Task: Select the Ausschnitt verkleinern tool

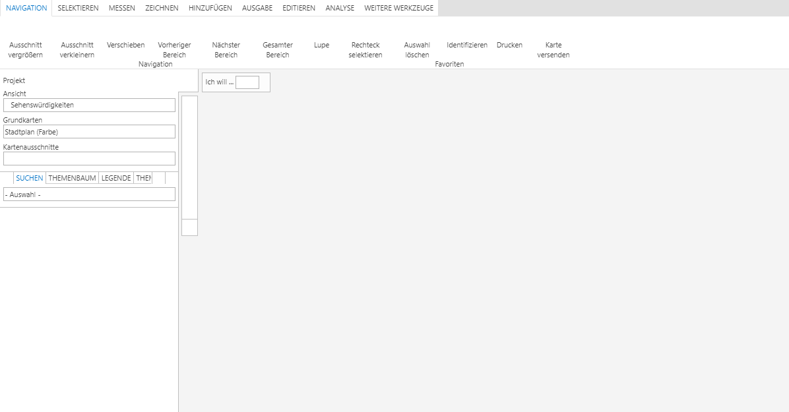Action: point(77,49)
